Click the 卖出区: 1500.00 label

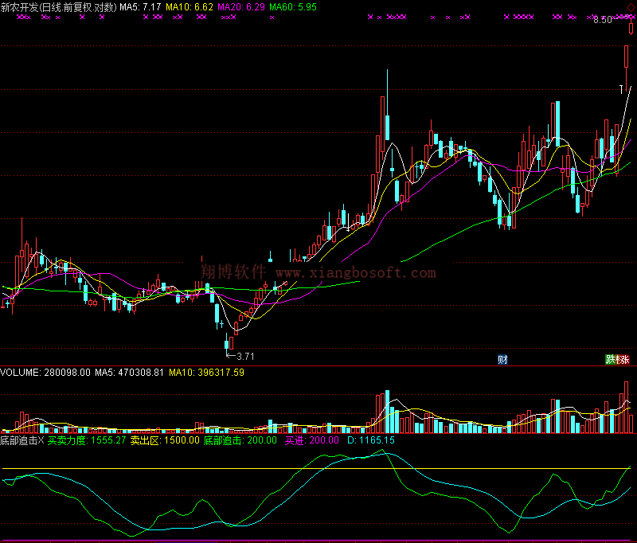click(165, 440)
